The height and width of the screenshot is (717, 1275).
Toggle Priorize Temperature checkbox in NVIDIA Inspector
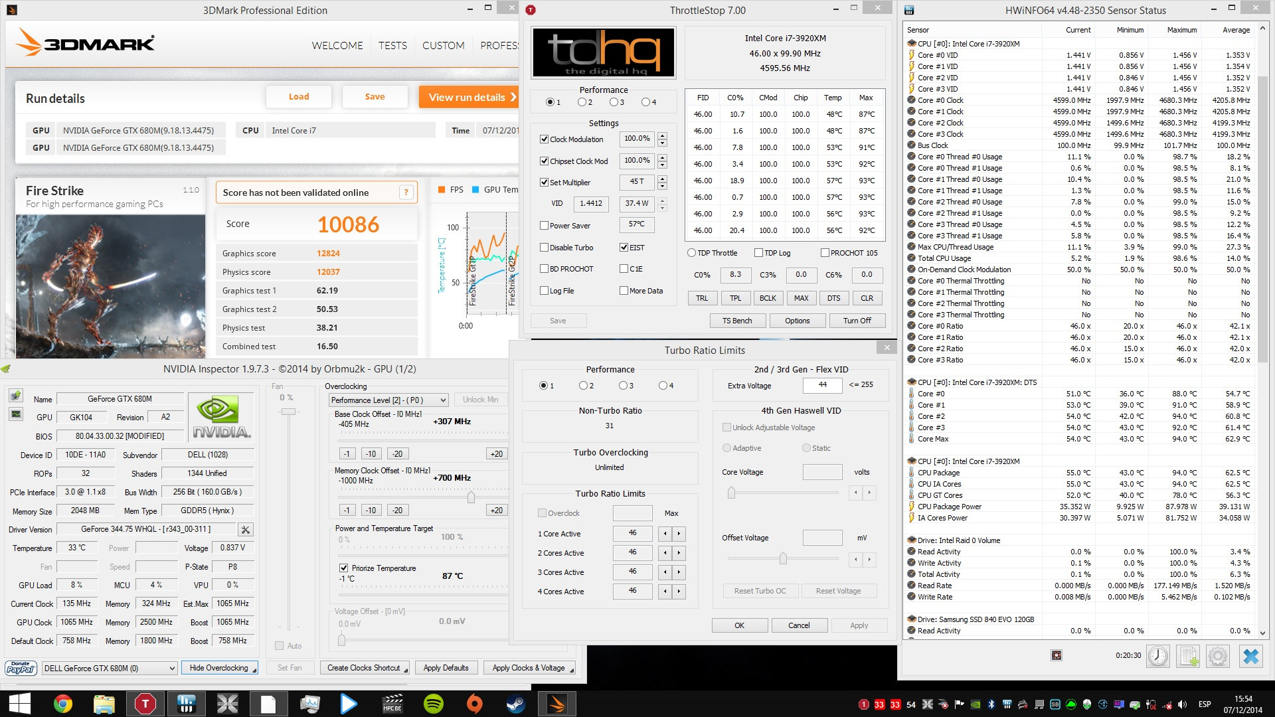coord(343,568)
